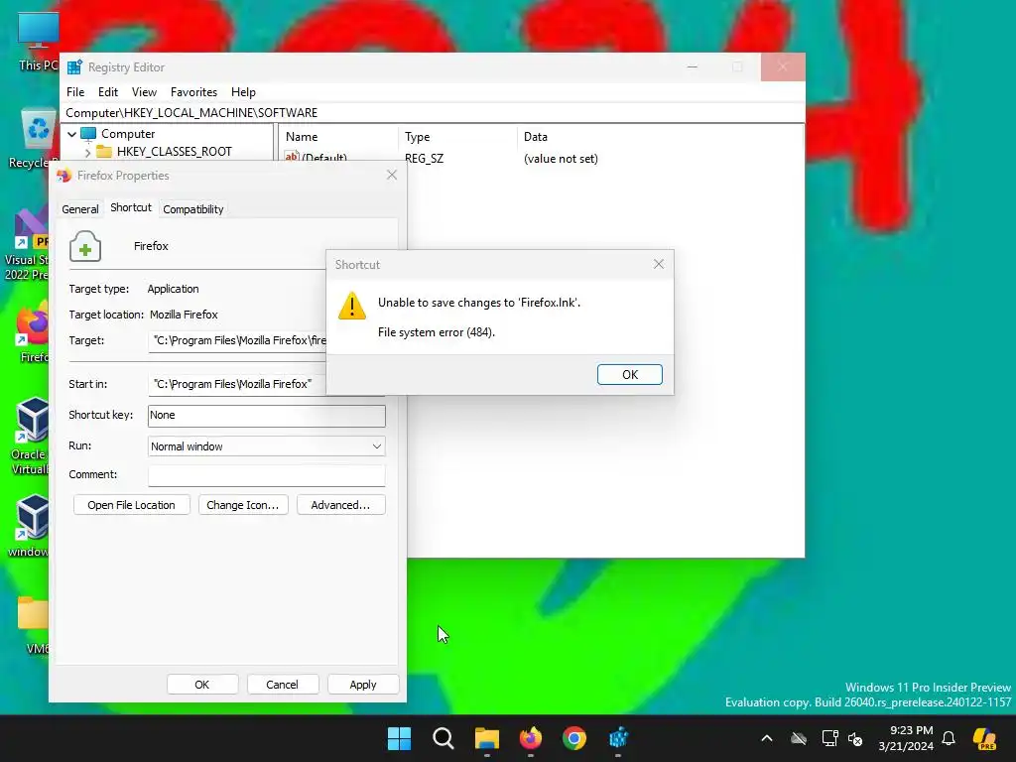Click Change Icon... button
Screen dimensions: 1016x762
coord(243,505)
